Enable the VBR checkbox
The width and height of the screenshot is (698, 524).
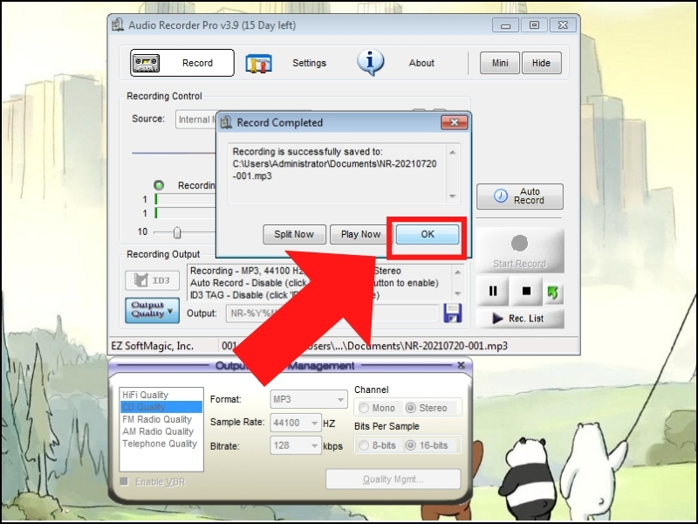tap(123, 480)
